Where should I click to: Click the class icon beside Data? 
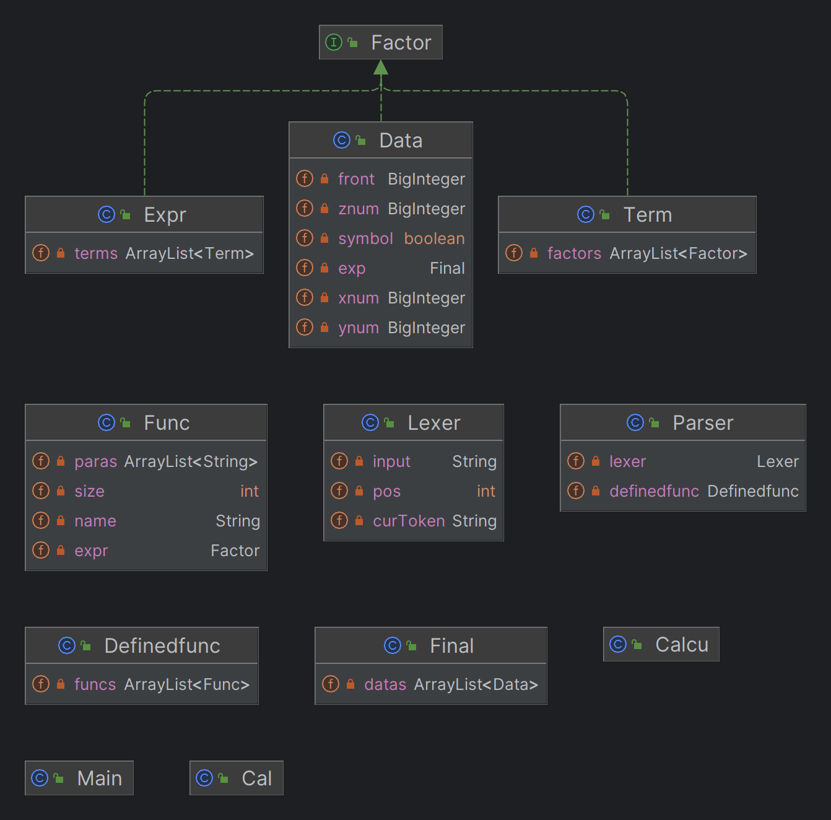coord(342,140)
